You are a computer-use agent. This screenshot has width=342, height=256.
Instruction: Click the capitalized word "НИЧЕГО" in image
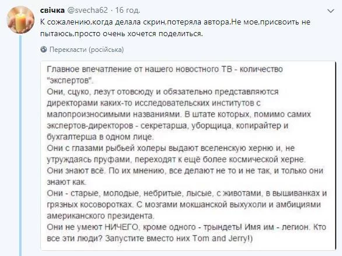pyautogui.click(x=121, y=227)
